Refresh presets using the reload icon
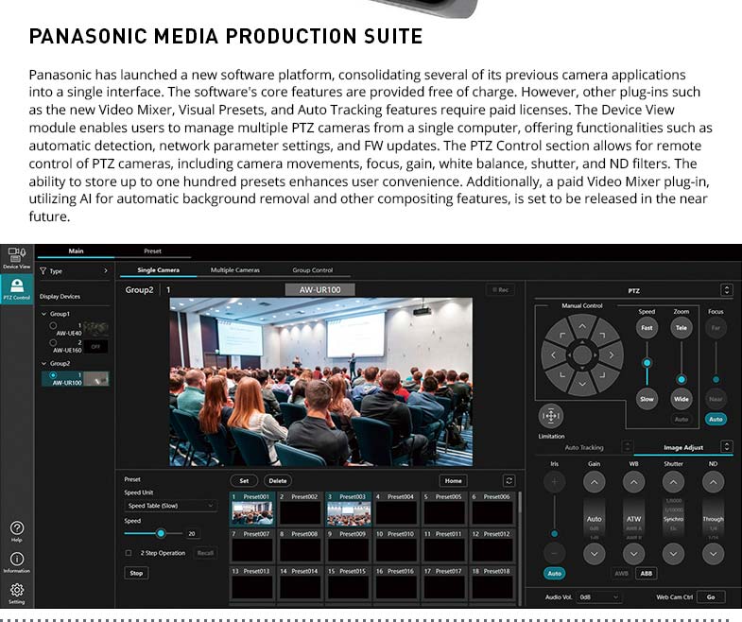The height and width of the screenshot is (622, 742). point(509,481)
